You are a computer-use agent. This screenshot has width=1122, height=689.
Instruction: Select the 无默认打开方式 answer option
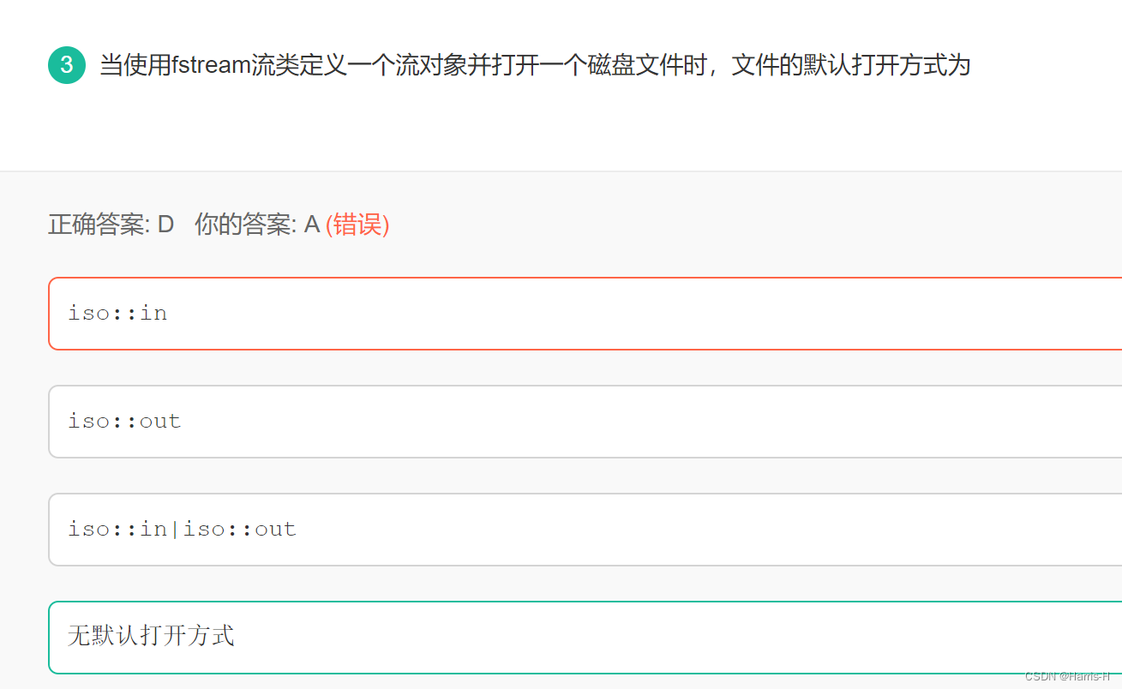pyautogui.click(x=585, y=638)
